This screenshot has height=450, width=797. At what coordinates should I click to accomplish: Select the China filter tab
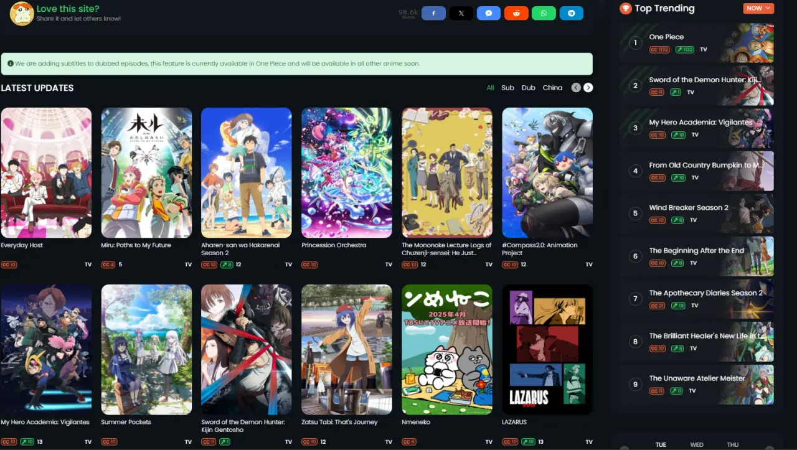pos(552,88)
